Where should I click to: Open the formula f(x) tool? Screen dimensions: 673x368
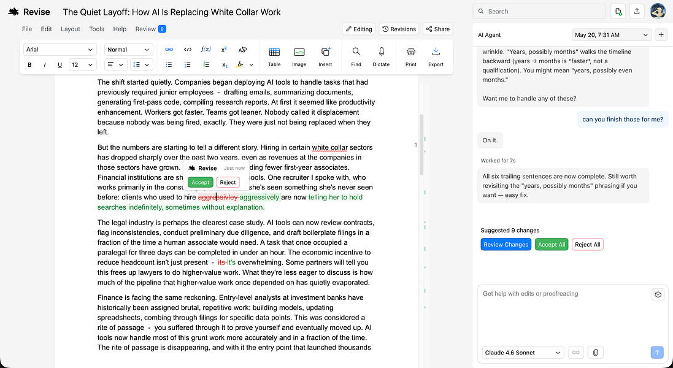point(206,49)
